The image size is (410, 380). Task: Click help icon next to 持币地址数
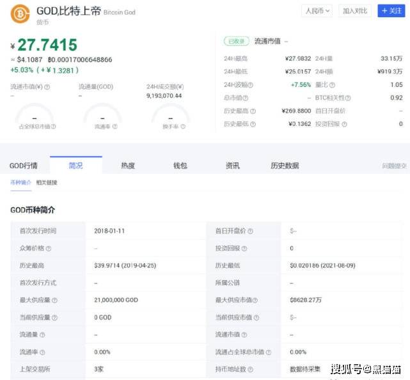point(250,370)
